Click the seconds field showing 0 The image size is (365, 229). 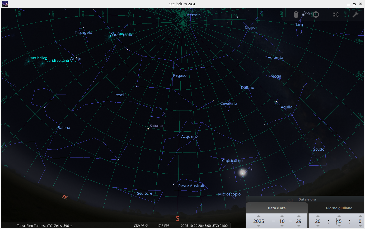(360, 221)
